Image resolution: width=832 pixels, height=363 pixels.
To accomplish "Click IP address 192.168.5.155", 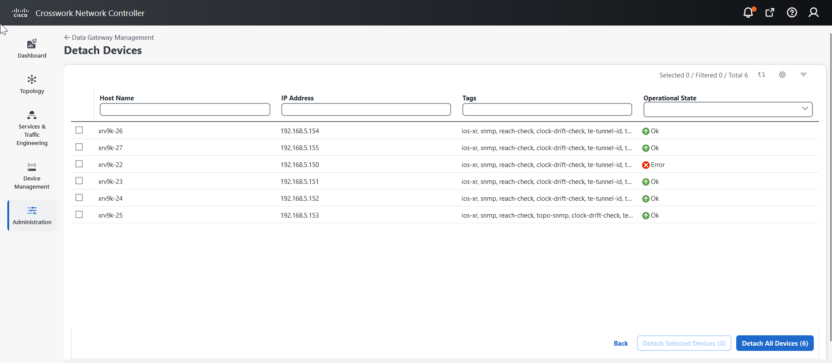I will 299,148.
